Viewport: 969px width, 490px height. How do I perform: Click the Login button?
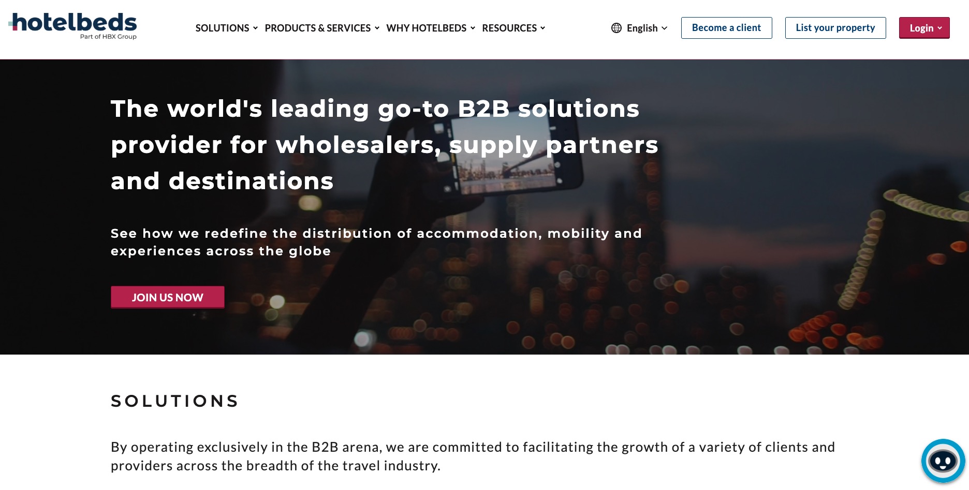(x=921, y=28)
